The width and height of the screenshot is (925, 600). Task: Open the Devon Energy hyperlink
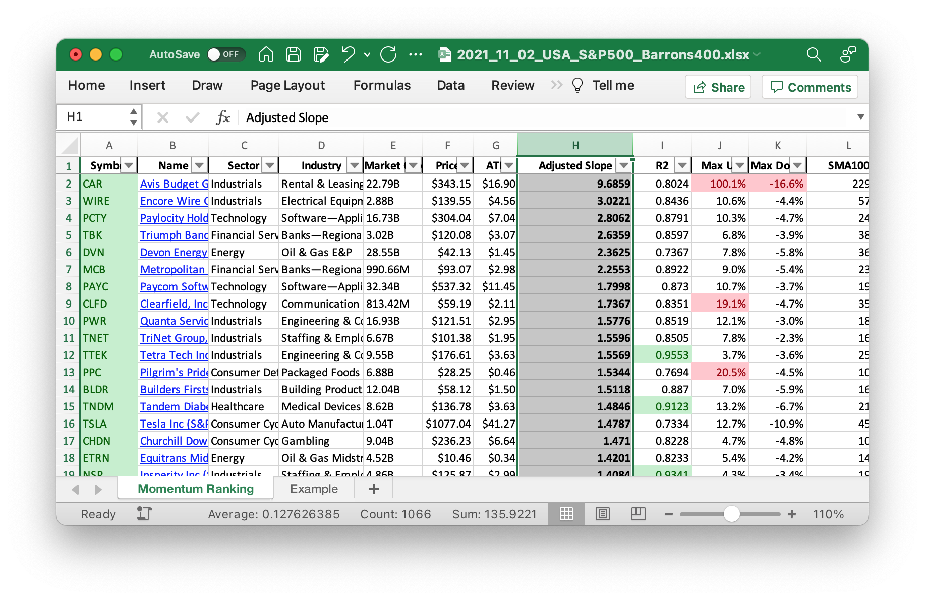click(173, 252)
